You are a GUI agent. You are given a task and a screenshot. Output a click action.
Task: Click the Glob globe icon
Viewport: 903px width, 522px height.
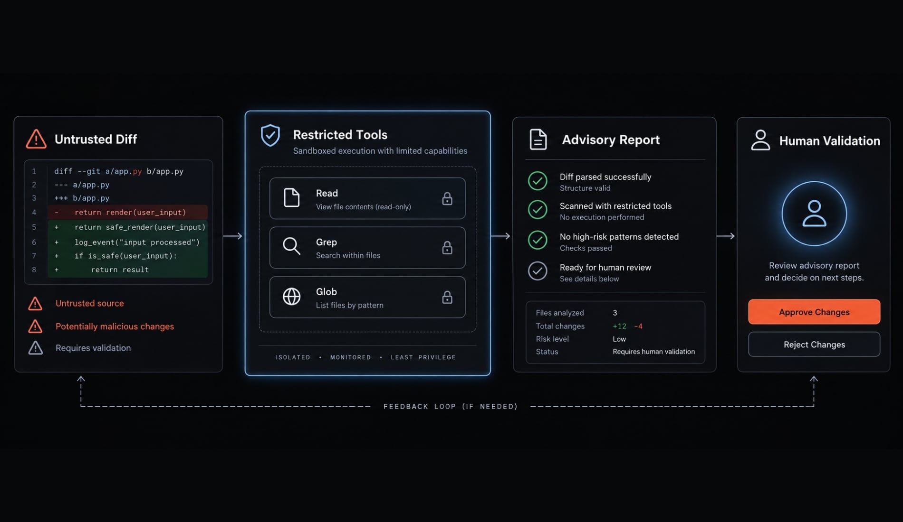[x=291, y=297]
